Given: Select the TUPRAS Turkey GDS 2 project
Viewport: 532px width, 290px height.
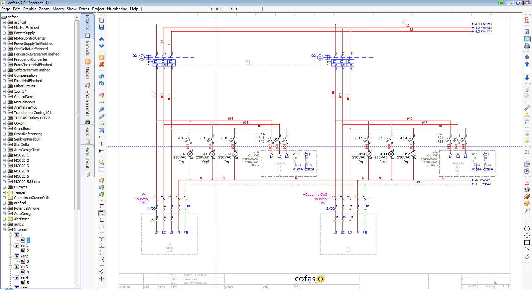Looking at the screenshot, I should [x=32, y=118].
